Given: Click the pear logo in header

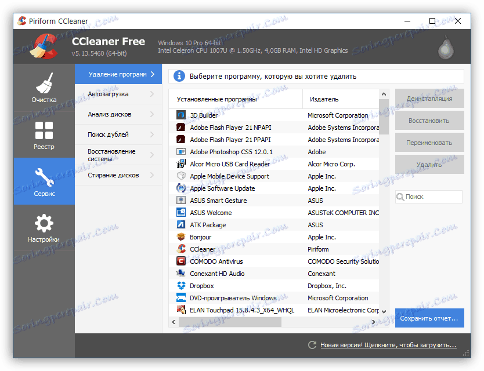Looking at the screenshot, I should point(446,47).
